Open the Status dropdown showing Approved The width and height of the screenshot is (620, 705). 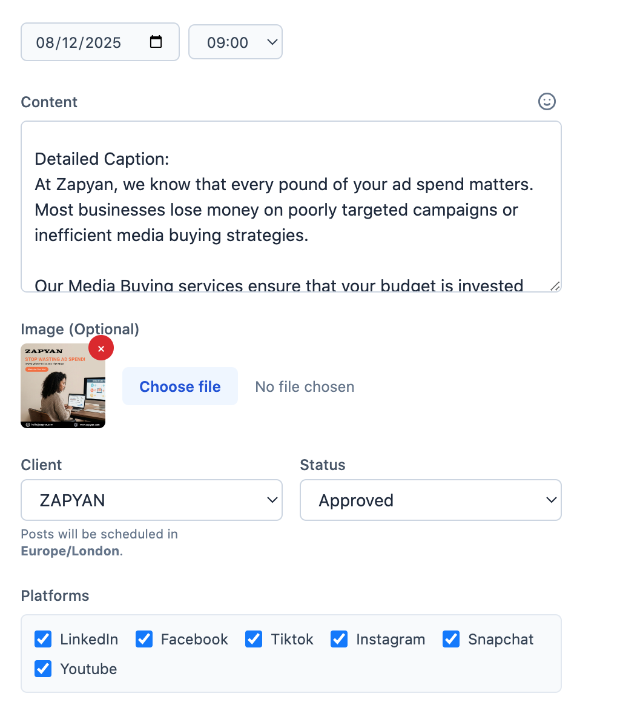coord(430,500)
